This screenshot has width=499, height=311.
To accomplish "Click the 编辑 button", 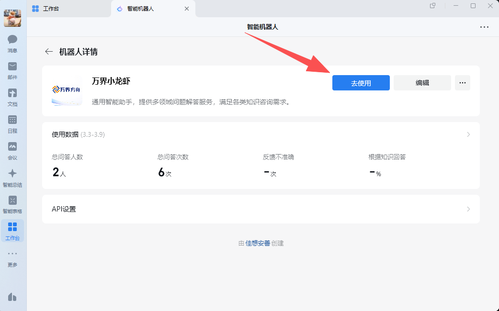I will tap(422, 83).
